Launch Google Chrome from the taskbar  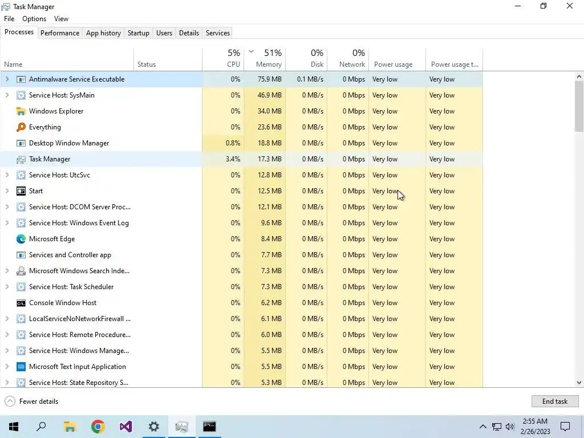(98, 427)
